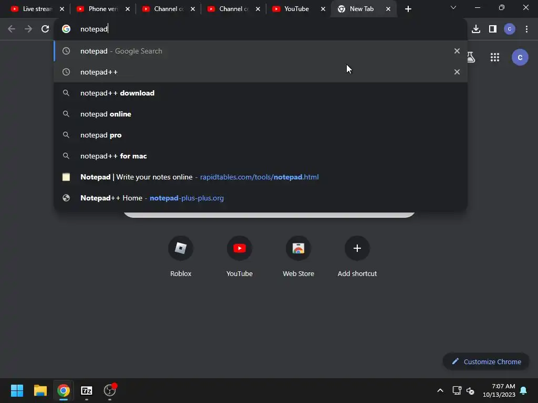Open Windows Start menu
538x403 pixels.
point(17,390)
